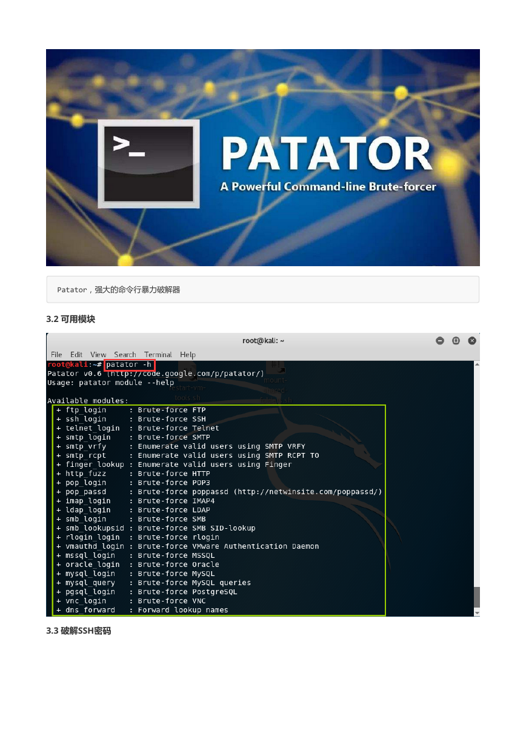Select the dns_forward module line
The height and width of the screenshot is (744, 526).
pos(142,610)
